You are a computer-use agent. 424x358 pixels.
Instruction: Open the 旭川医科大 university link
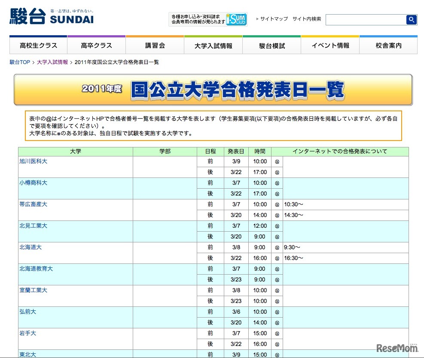(33, 161)
